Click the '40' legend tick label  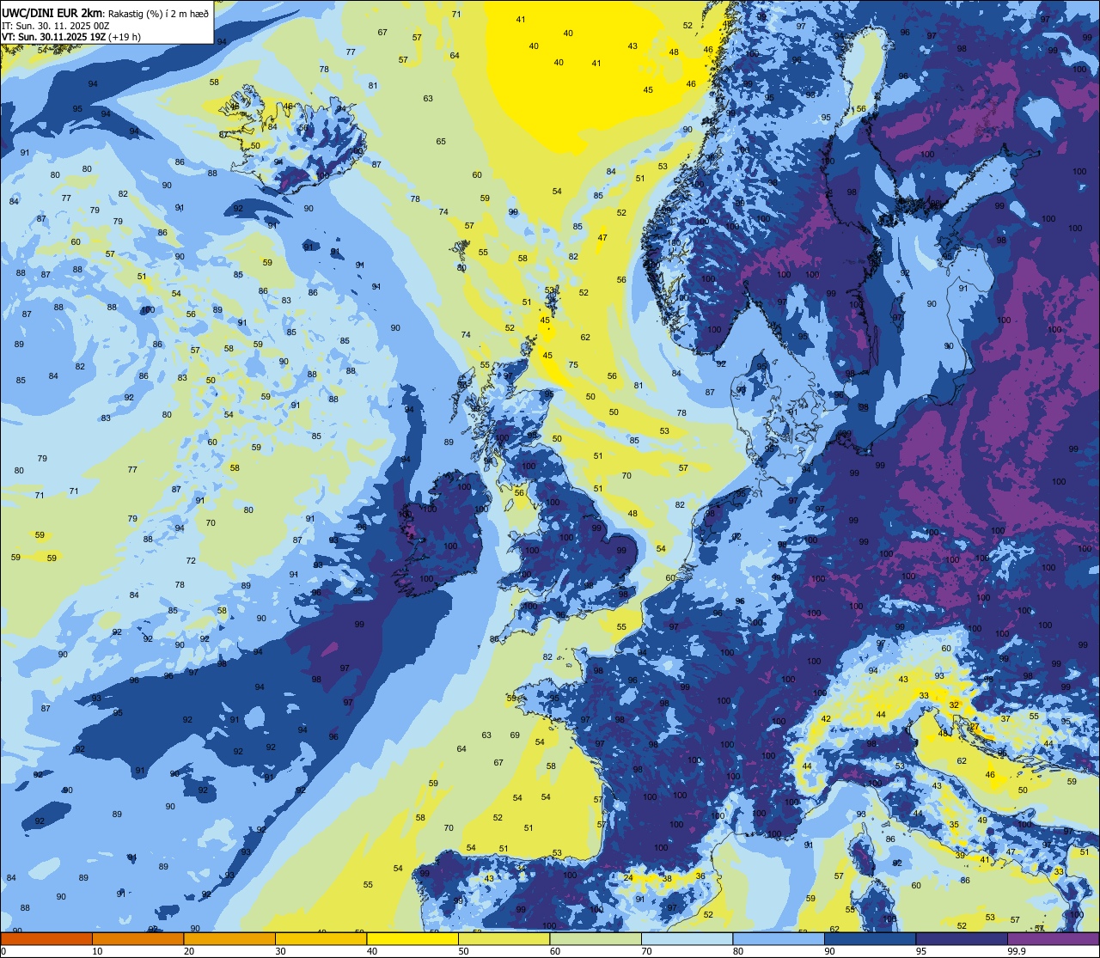pyautogui.click(x=372, y=951)
